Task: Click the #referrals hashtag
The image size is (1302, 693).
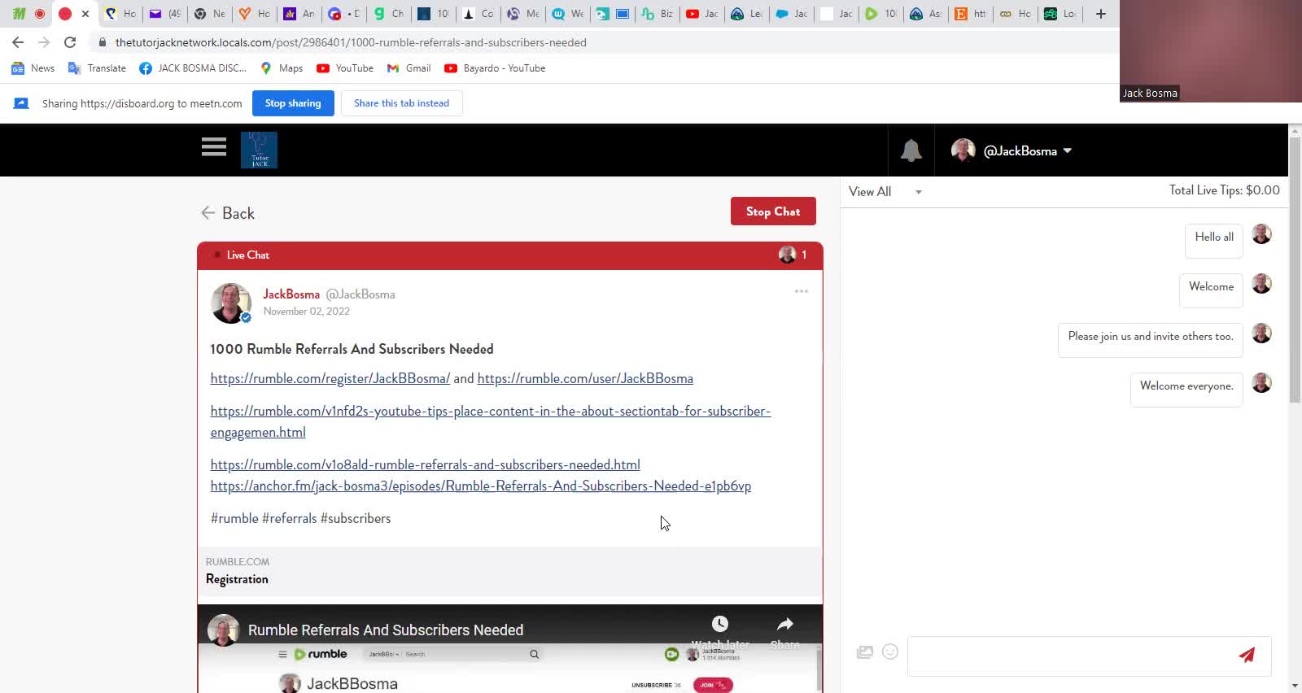Action: 289,518
